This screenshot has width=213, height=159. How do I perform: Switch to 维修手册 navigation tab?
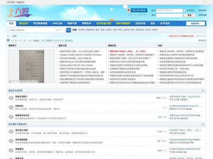[72, 23]
